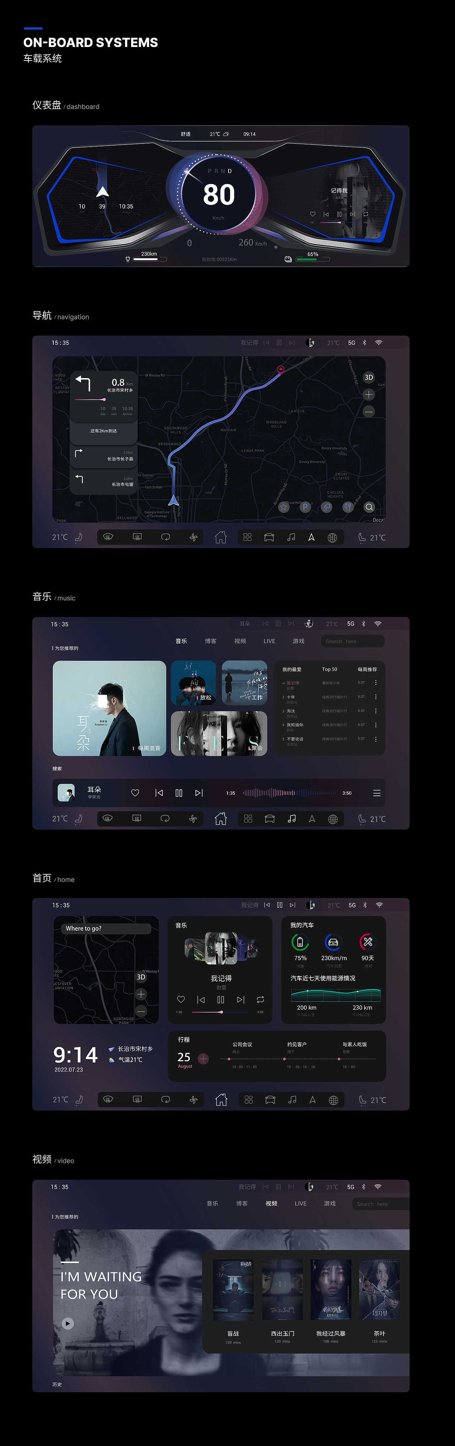Tap the Where to go? field
455x1446 pixels.
coord(106,929)
